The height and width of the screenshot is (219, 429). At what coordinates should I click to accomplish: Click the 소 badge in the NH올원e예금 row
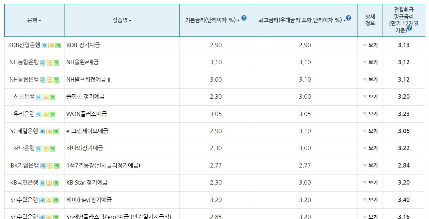pos(50,63)
